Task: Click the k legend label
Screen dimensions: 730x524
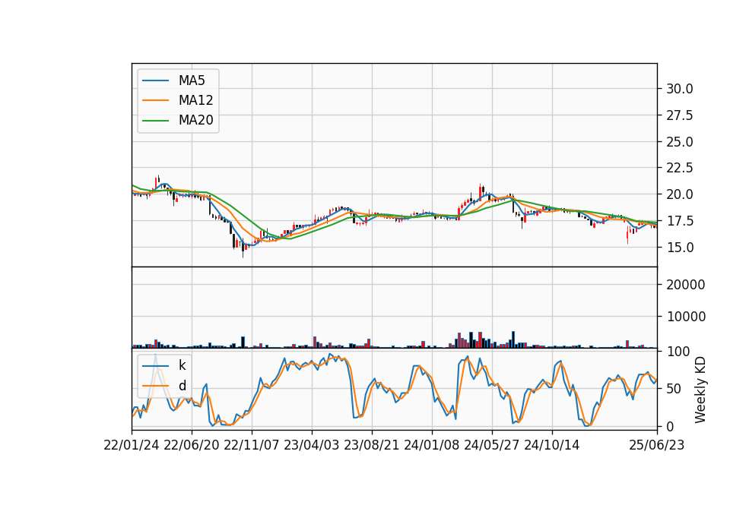Action: click(x=182, y=365)
